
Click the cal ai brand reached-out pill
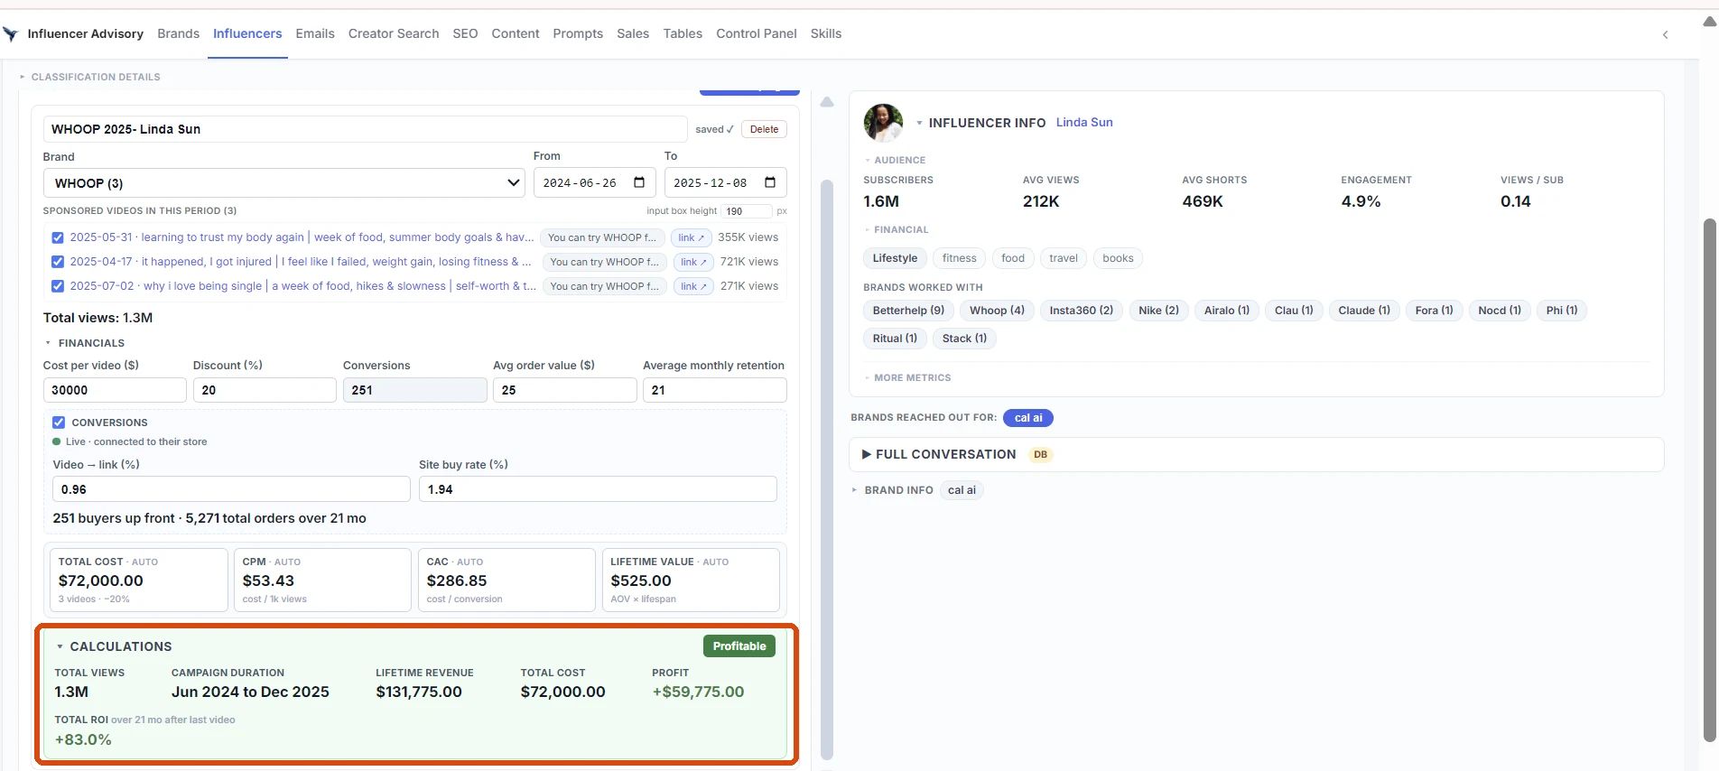pyautogui.click(x=1028, y=418)
